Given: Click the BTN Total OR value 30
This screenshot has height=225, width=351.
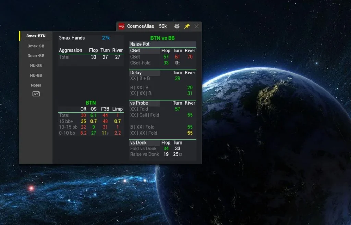Looking at the screenshot, I should point(83,115).
